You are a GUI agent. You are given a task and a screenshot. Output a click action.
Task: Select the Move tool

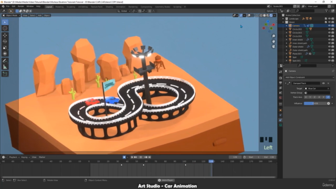pos(5,35)
